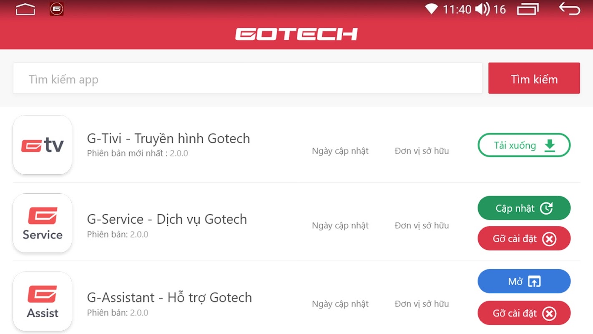This screenshot has height=334, width=593.
Task: Open the G-Service app icon
Action: [x=43, y=223]
